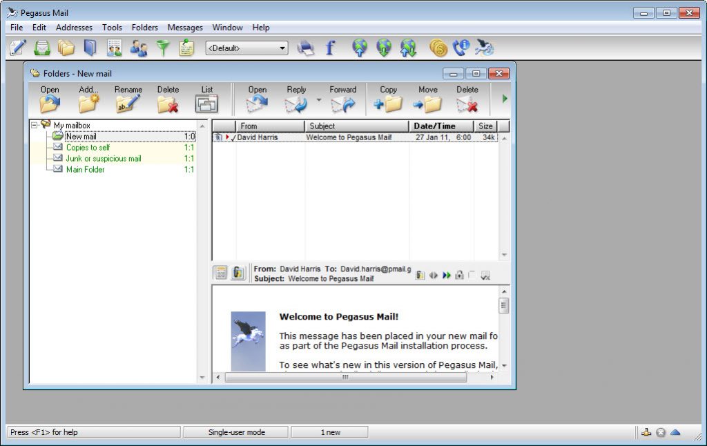707x446 pixels.
Task: Sort messages by Size column
Action: tap(485, 126)
